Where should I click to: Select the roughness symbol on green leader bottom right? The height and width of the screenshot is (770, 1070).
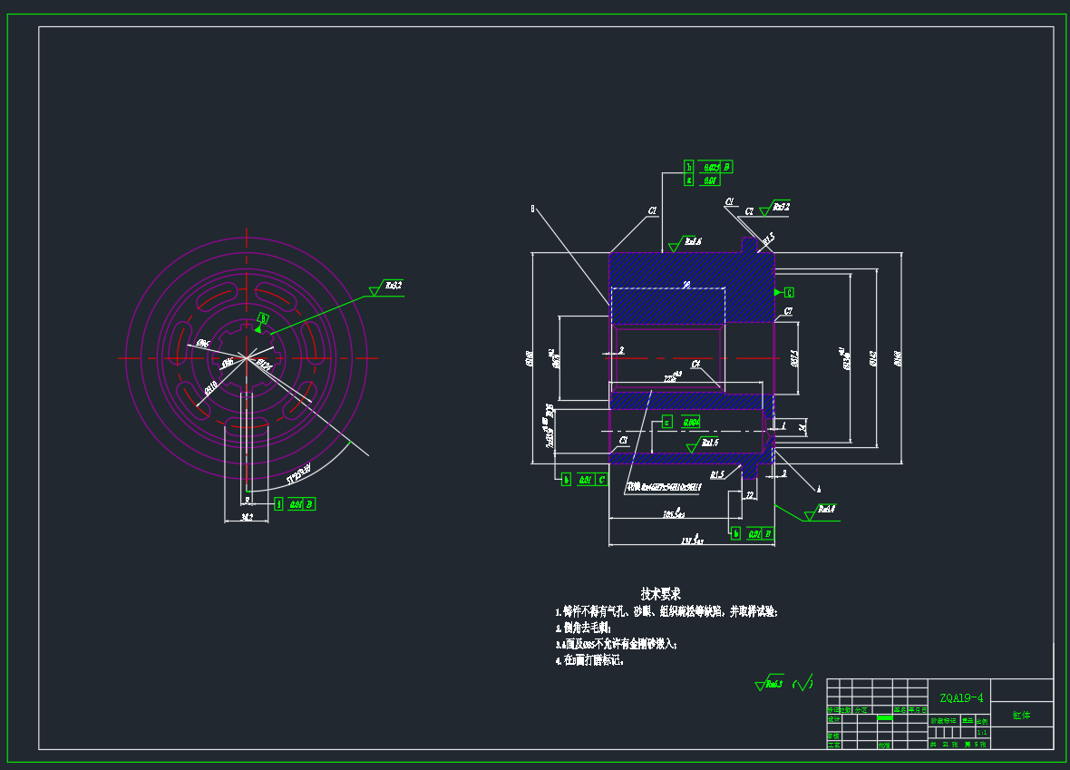click(x=821, y=512)
